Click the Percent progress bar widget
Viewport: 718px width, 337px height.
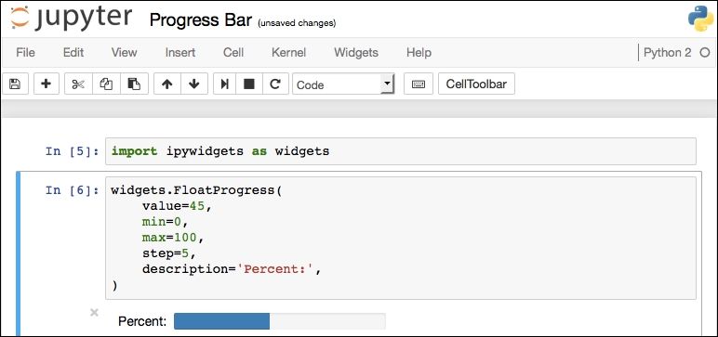pos(279,321)
